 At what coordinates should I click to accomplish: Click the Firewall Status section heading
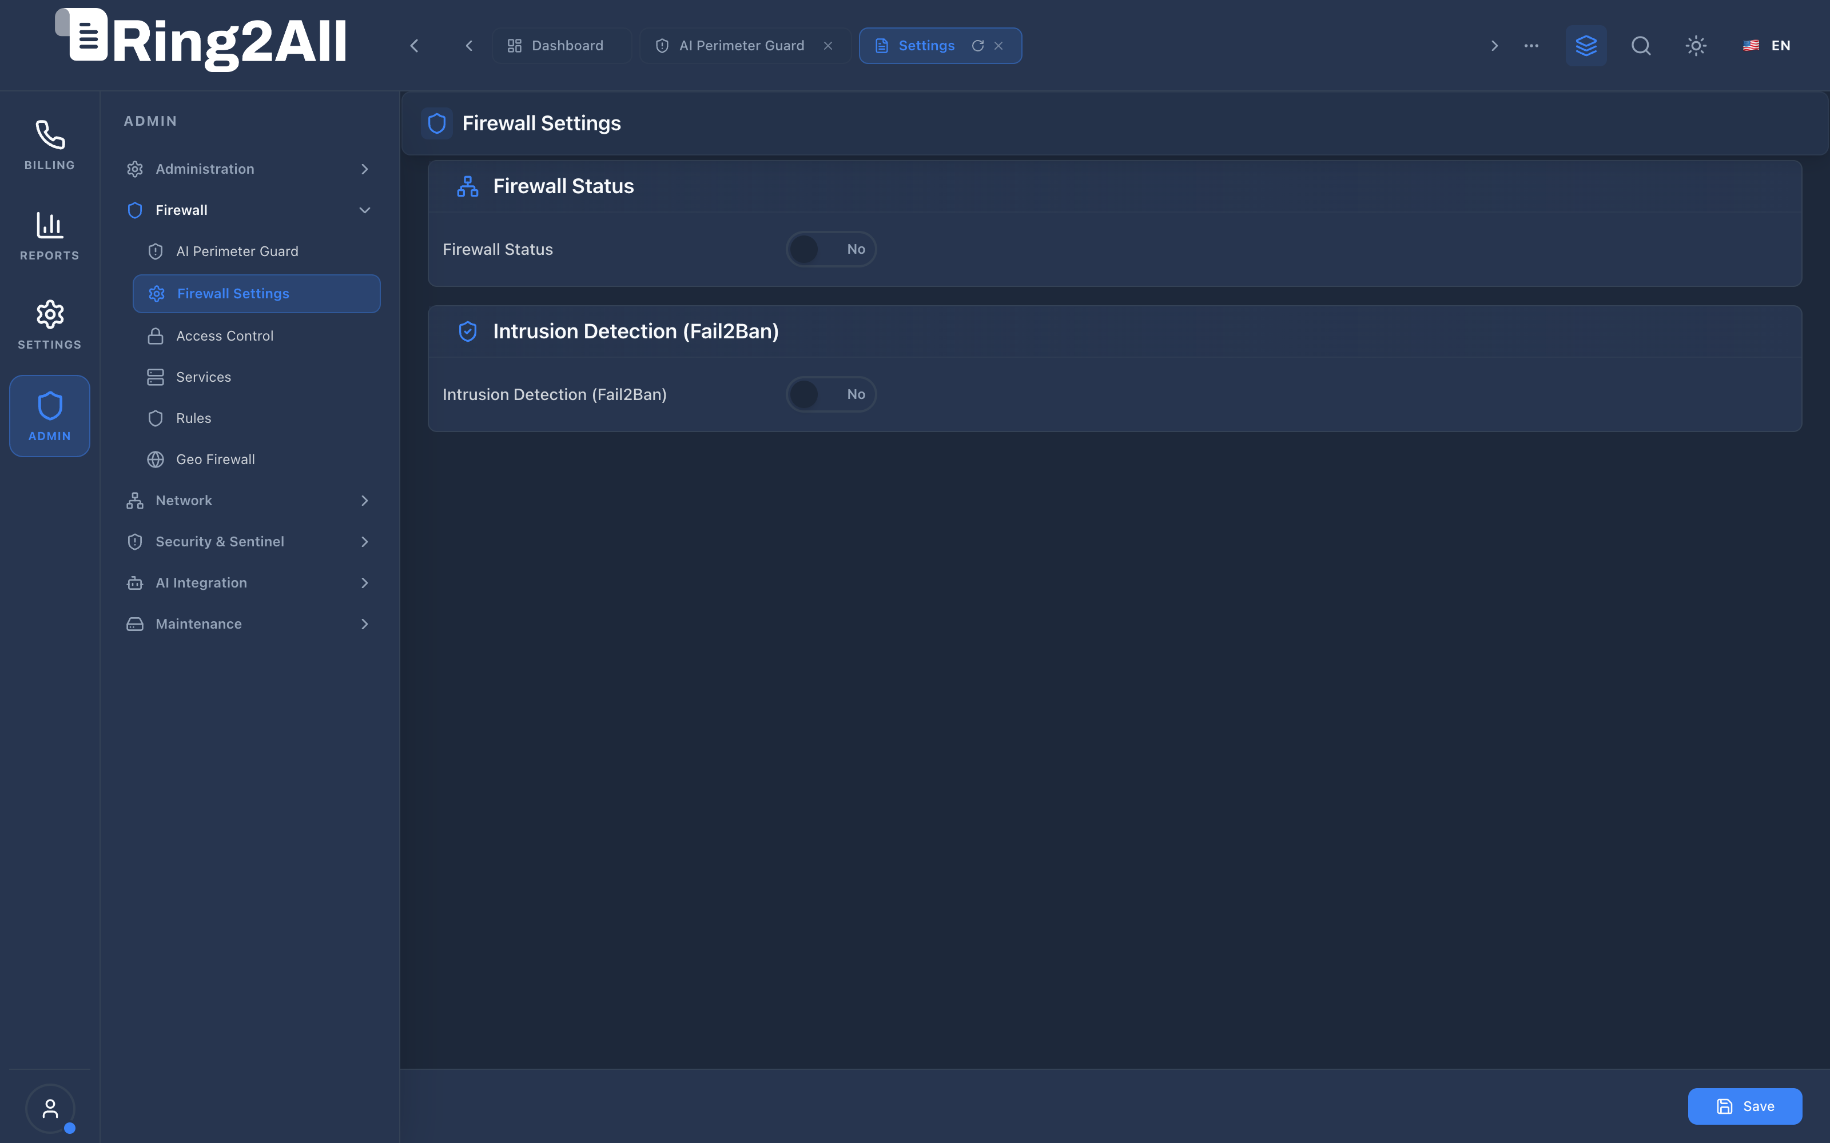coord(563,186)
